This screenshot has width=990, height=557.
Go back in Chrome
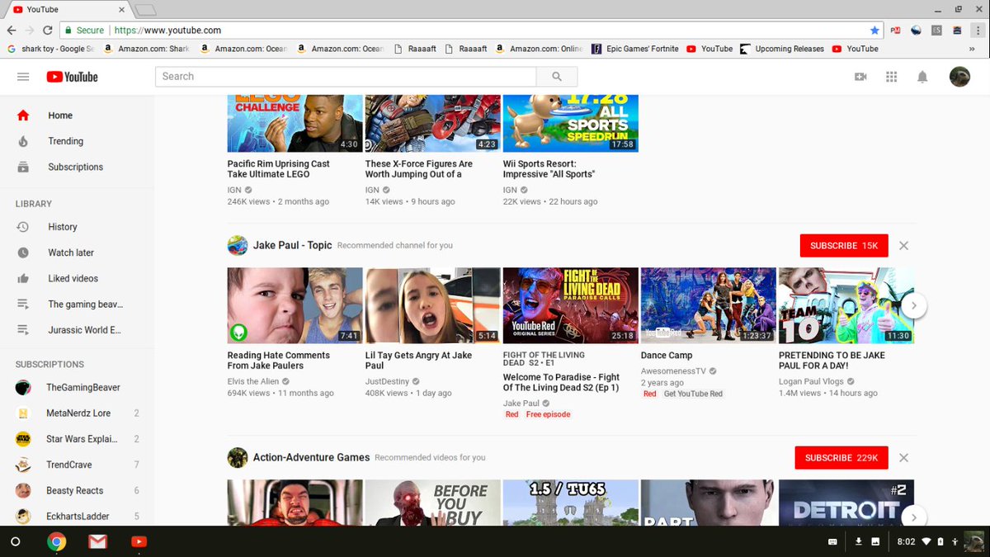(x=12, y=31)
